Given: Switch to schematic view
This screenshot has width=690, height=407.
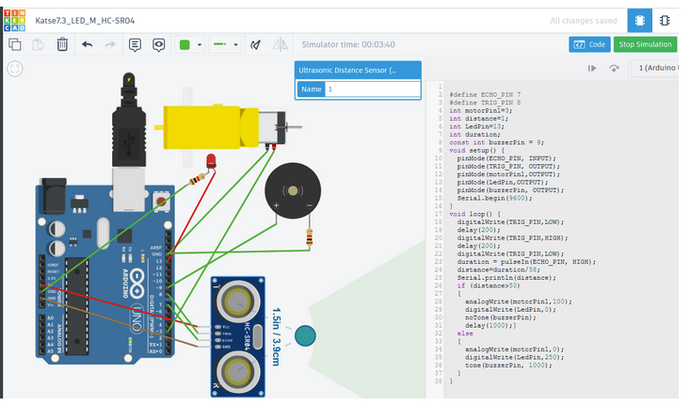Looking at the screenshot, I should [666, 19].
